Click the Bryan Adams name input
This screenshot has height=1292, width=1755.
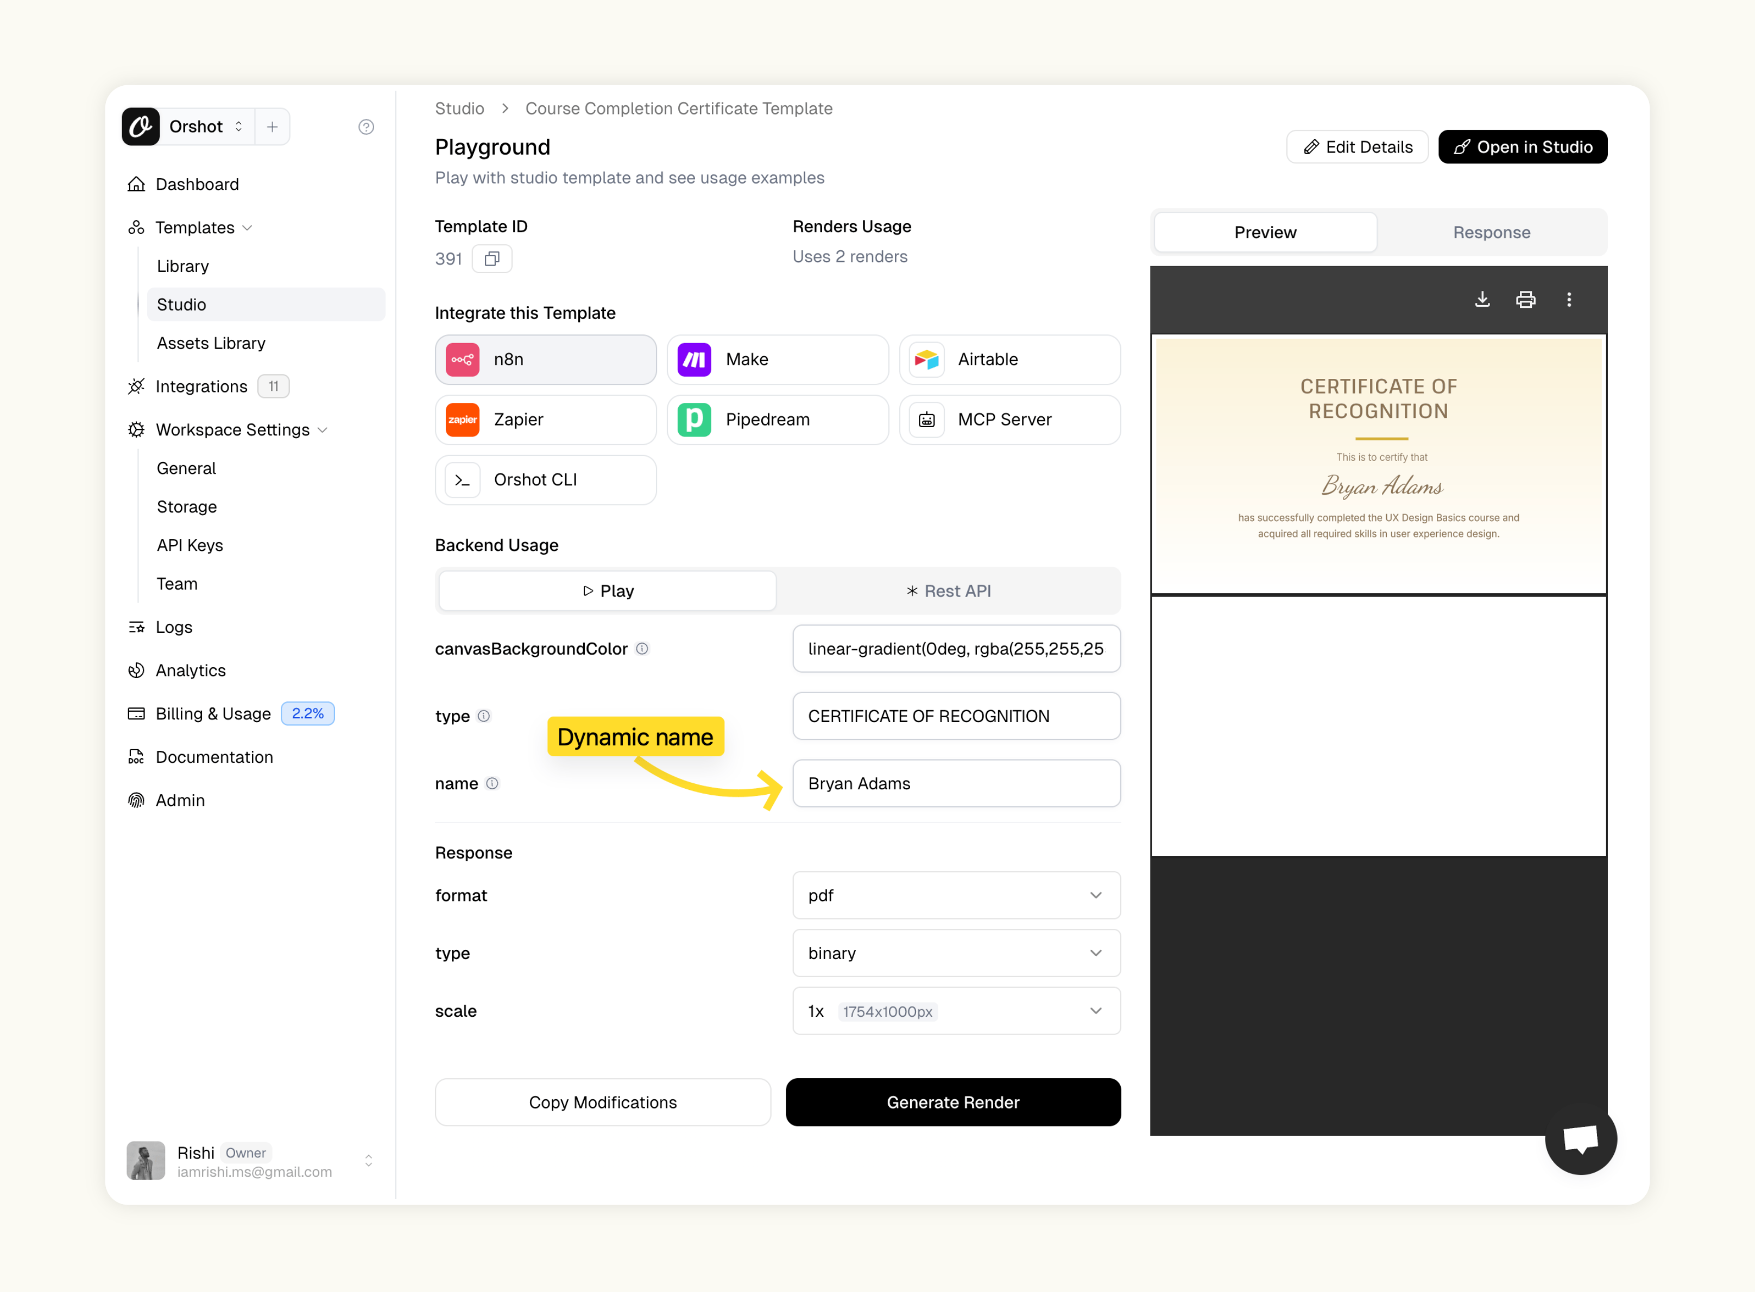(956, 783)
